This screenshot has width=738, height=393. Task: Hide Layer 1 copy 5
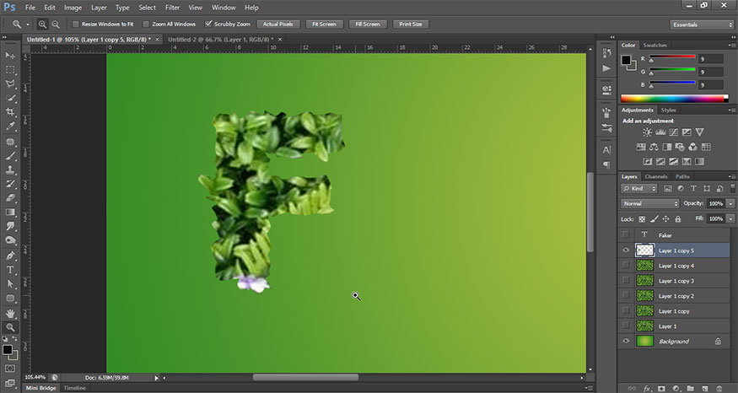(x=626, y=250)
